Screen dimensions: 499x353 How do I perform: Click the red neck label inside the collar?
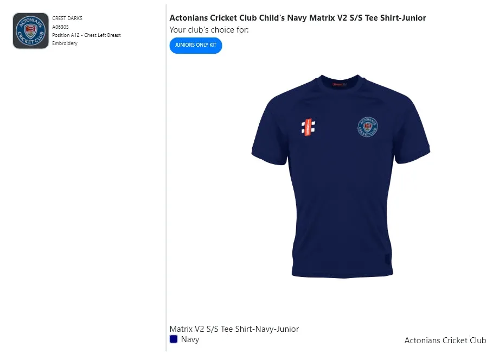(340, 85)
